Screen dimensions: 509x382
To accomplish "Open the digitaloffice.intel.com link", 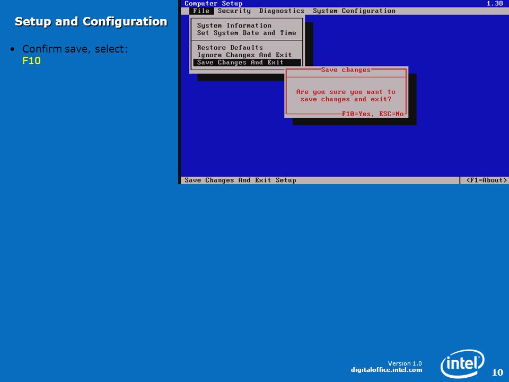I will pyautogui.click(x=387, y=370).
